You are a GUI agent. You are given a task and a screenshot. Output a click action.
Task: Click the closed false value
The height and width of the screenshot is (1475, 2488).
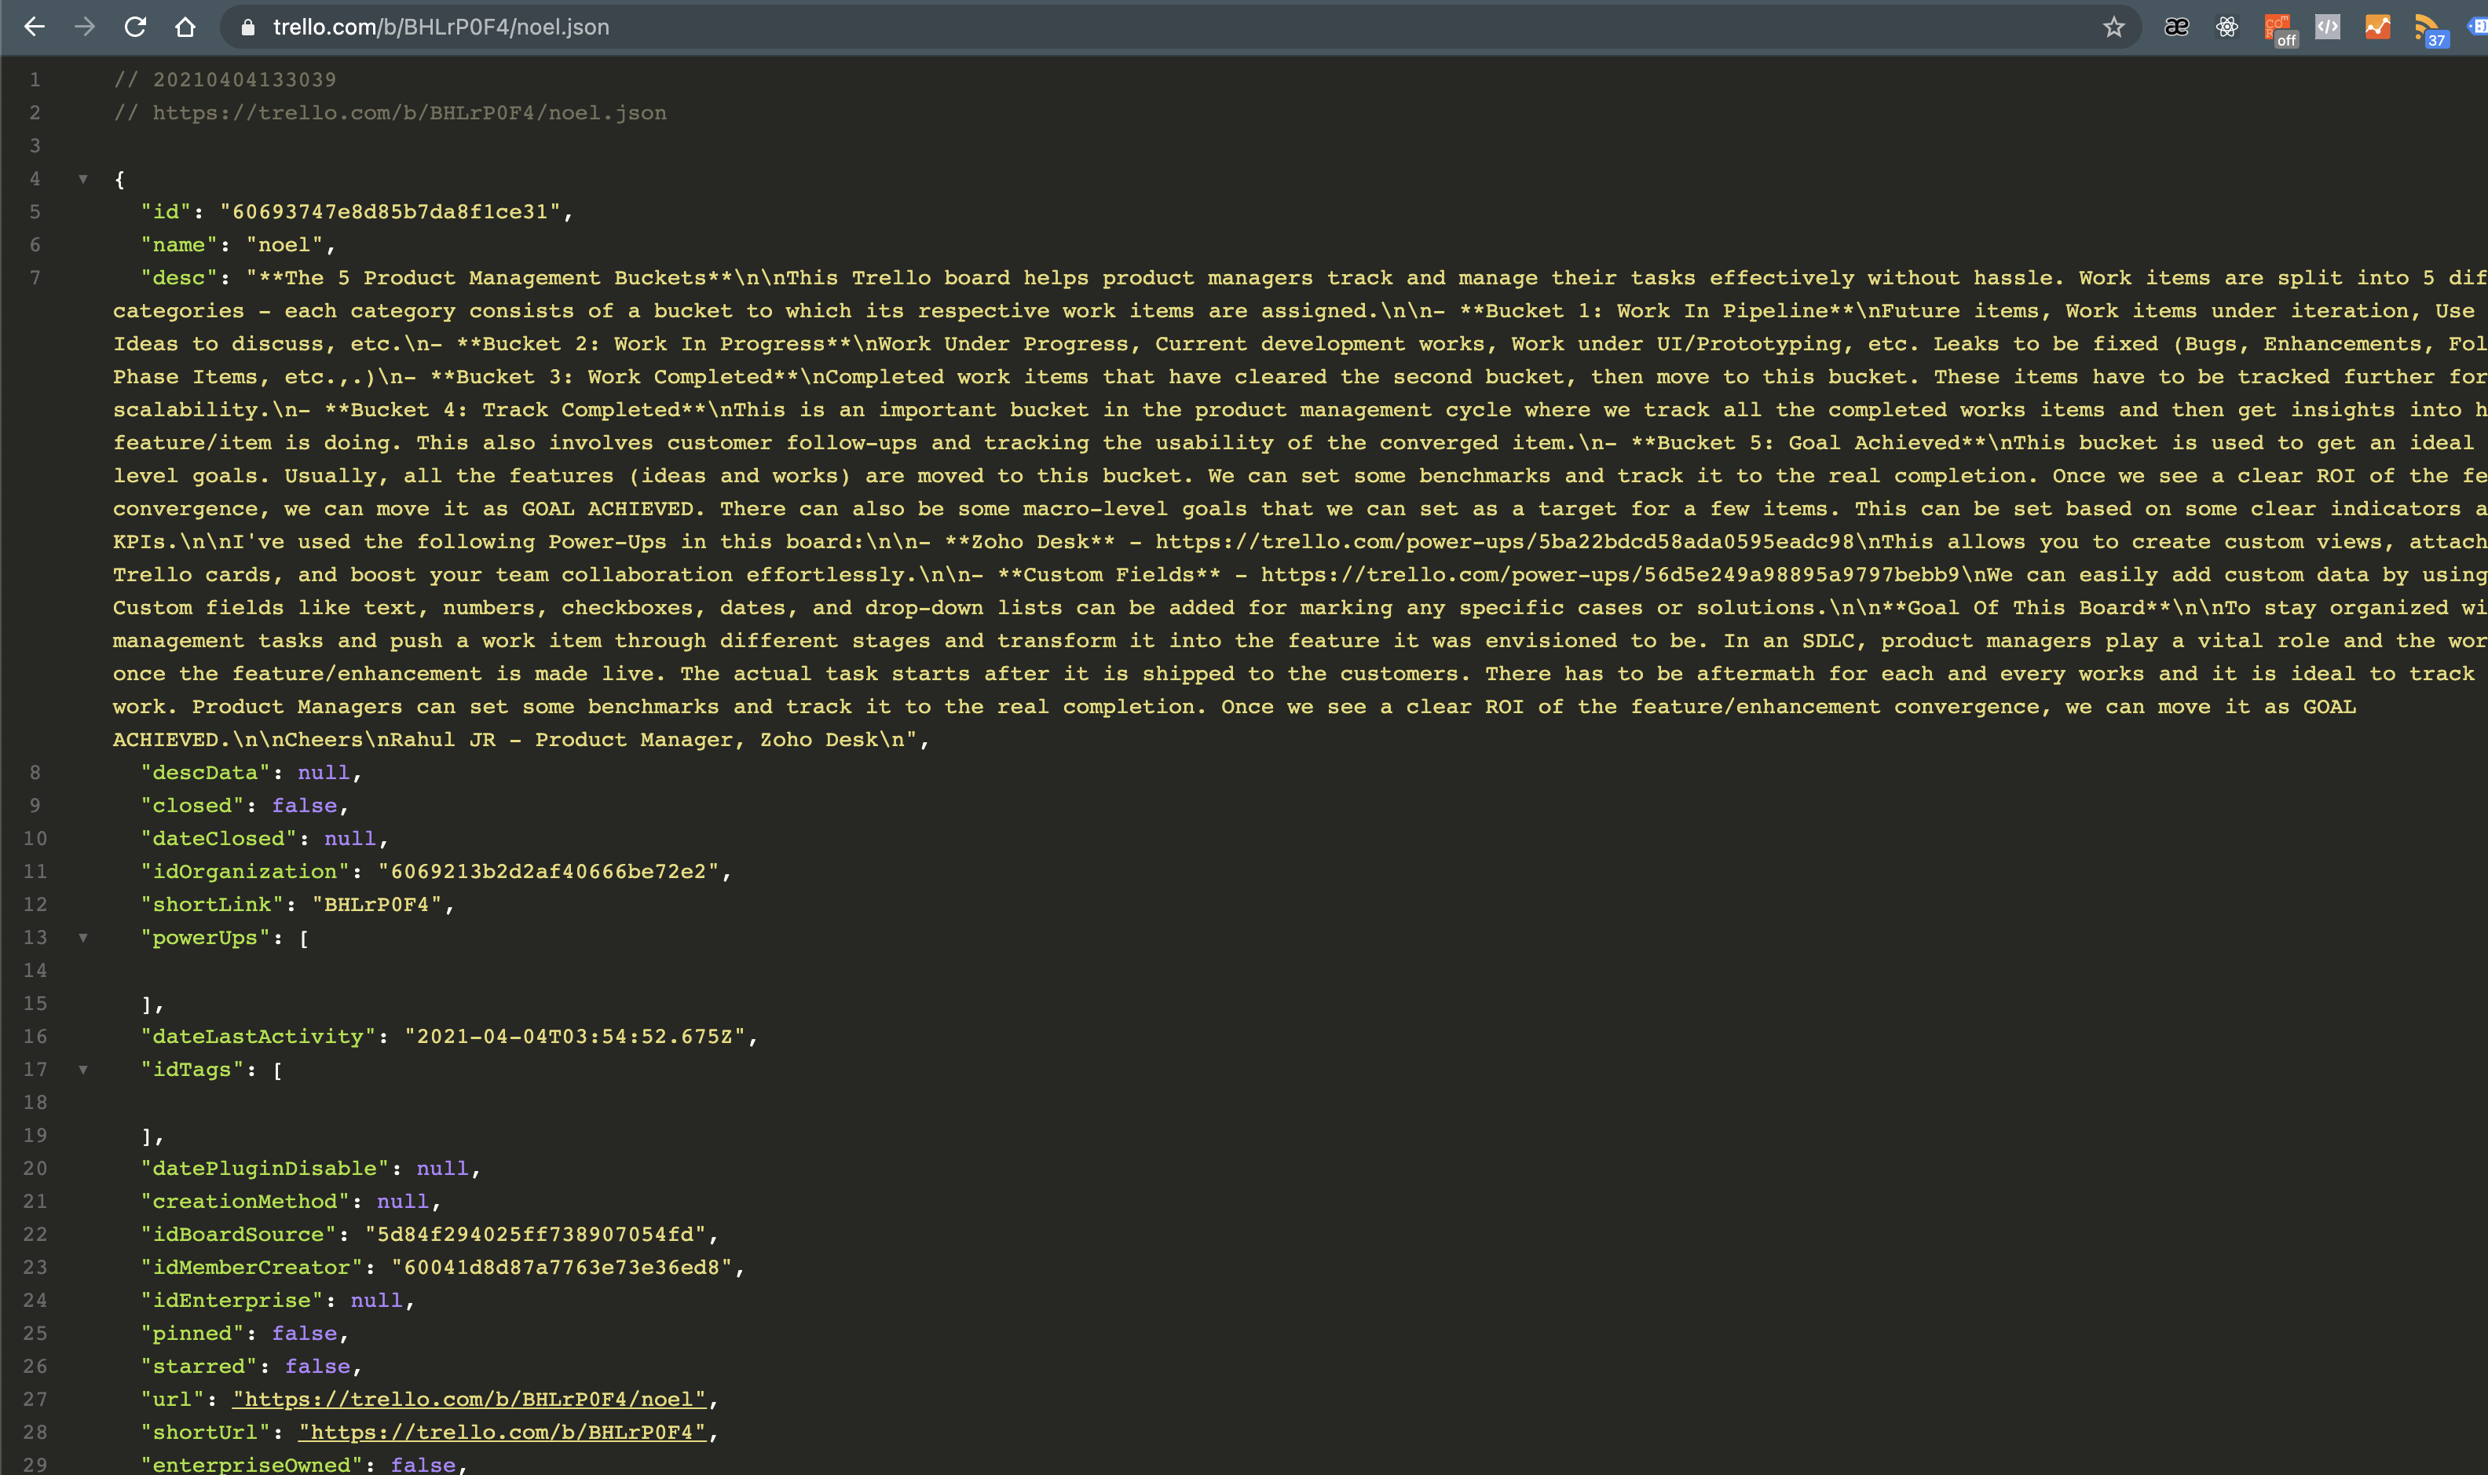(x=304, y=805)
